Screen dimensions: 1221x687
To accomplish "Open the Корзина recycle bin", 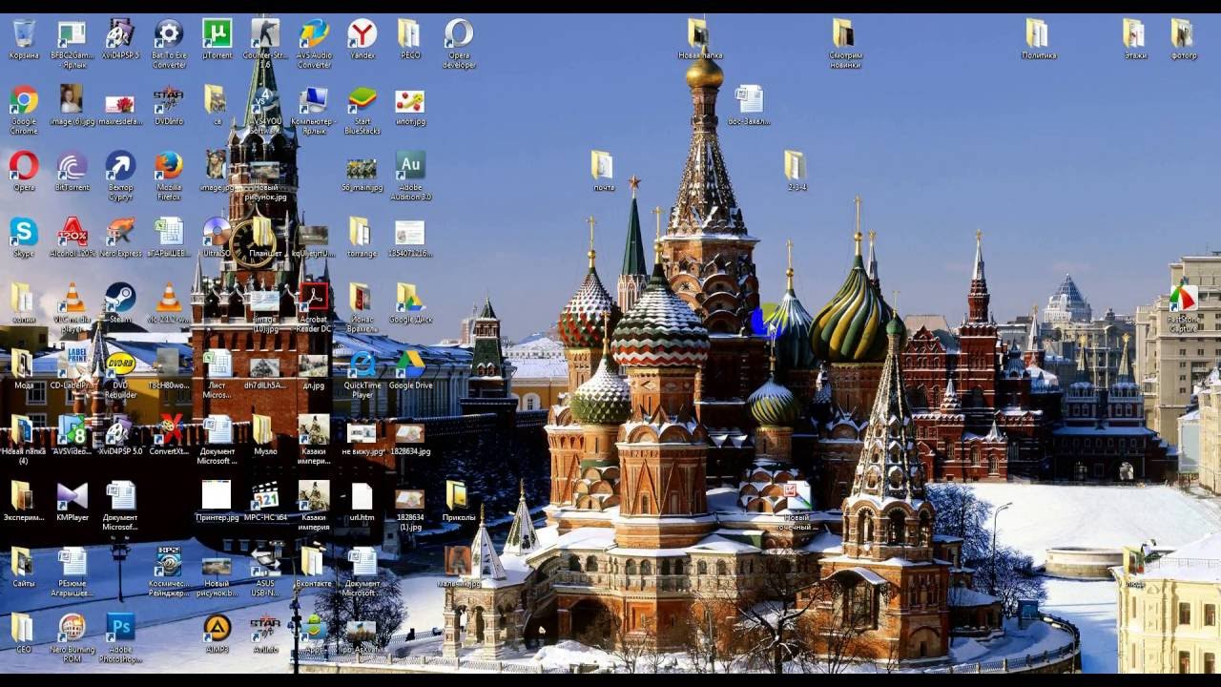I will click(24, 34).
